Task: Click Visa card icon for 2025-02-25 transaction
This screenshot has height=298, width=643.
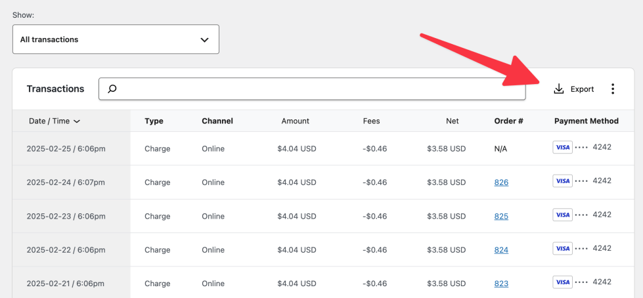Action: (x=562, y=147)
